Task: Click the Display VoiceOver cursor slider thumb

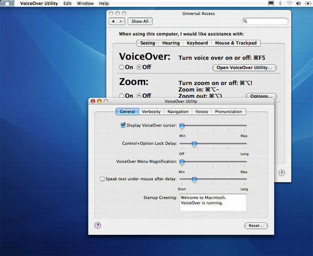Action: pos(182,126)
